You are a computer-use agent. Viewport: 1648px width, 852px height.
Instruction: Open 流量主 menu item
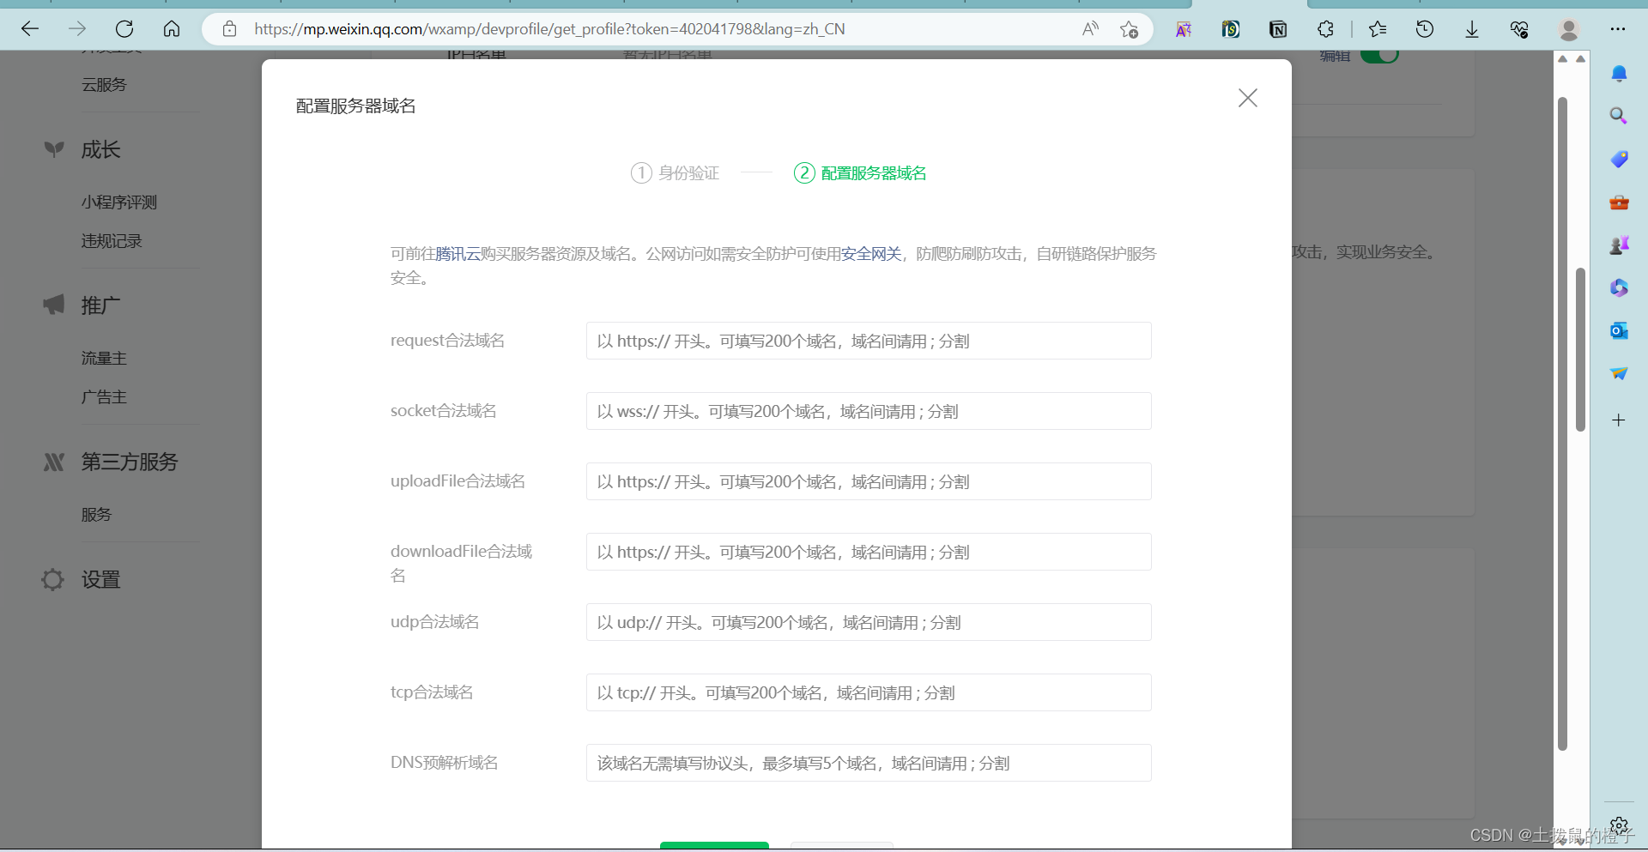pos(104,359)
